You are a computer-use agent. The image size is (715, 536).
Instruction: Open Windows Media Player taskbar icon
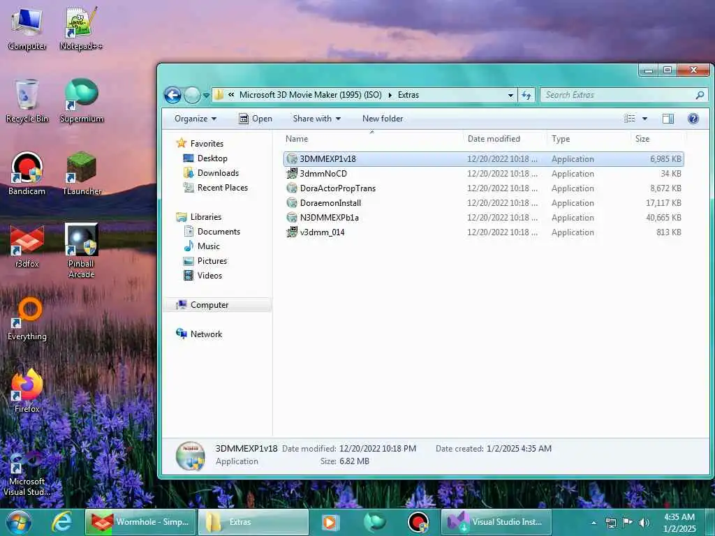330,522
